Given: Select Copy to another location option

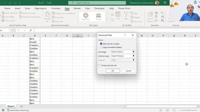Looking at the screenshot, I should tap(101, 47).
